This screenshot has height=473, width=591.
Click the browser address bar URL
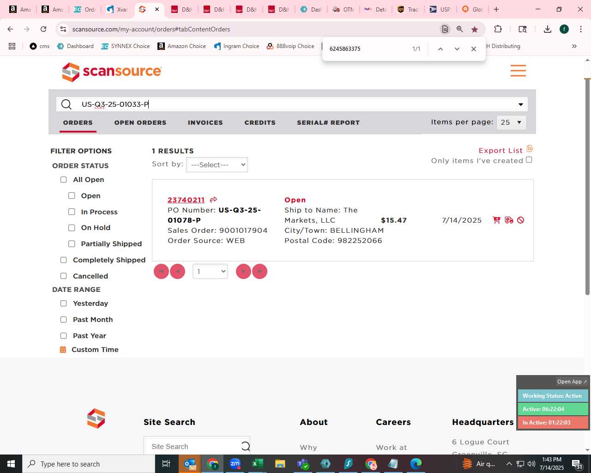[151, 29]
